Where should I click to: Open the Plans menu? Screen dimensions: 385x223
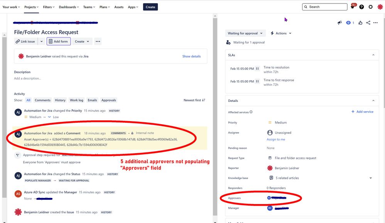pyautogui.click(x=105, y=7)
